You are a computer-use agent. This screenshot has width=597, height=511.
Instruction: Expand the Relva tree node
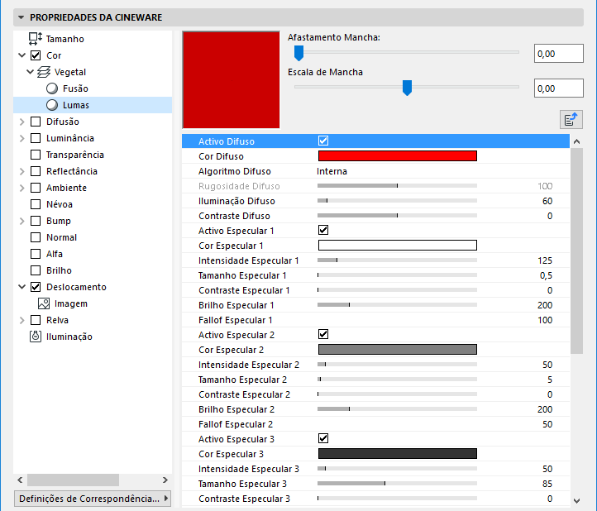coord(22,320)
